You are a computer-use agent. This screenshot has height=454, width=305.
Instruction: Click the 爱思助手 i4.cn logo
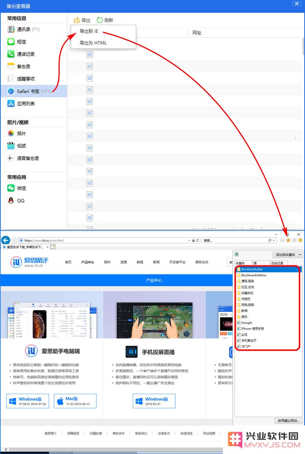29,262
